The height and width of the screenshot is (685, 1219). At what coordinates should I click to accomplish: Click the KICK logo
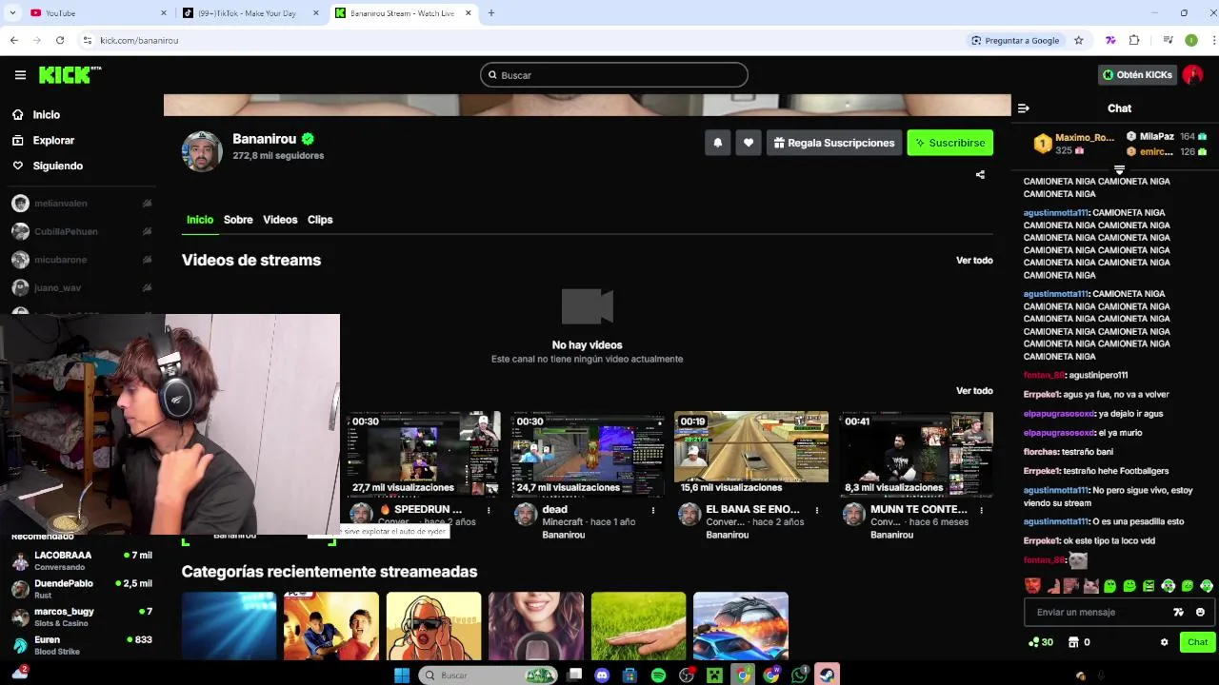(70, 75)
